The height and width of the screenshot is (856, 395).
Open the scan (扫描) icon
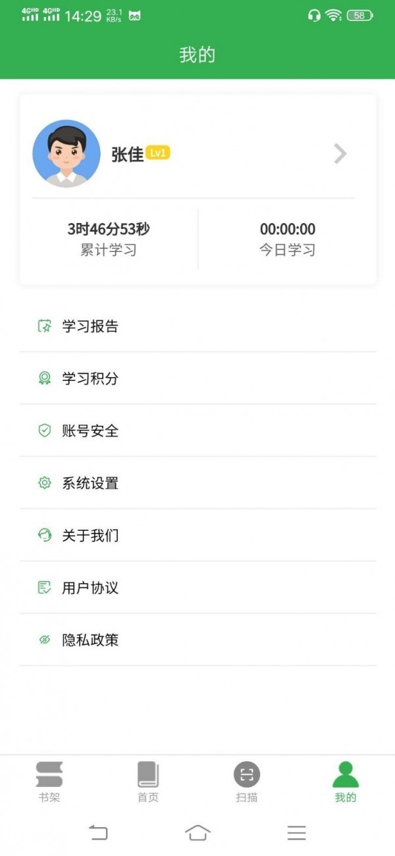(x=247, y=774)
